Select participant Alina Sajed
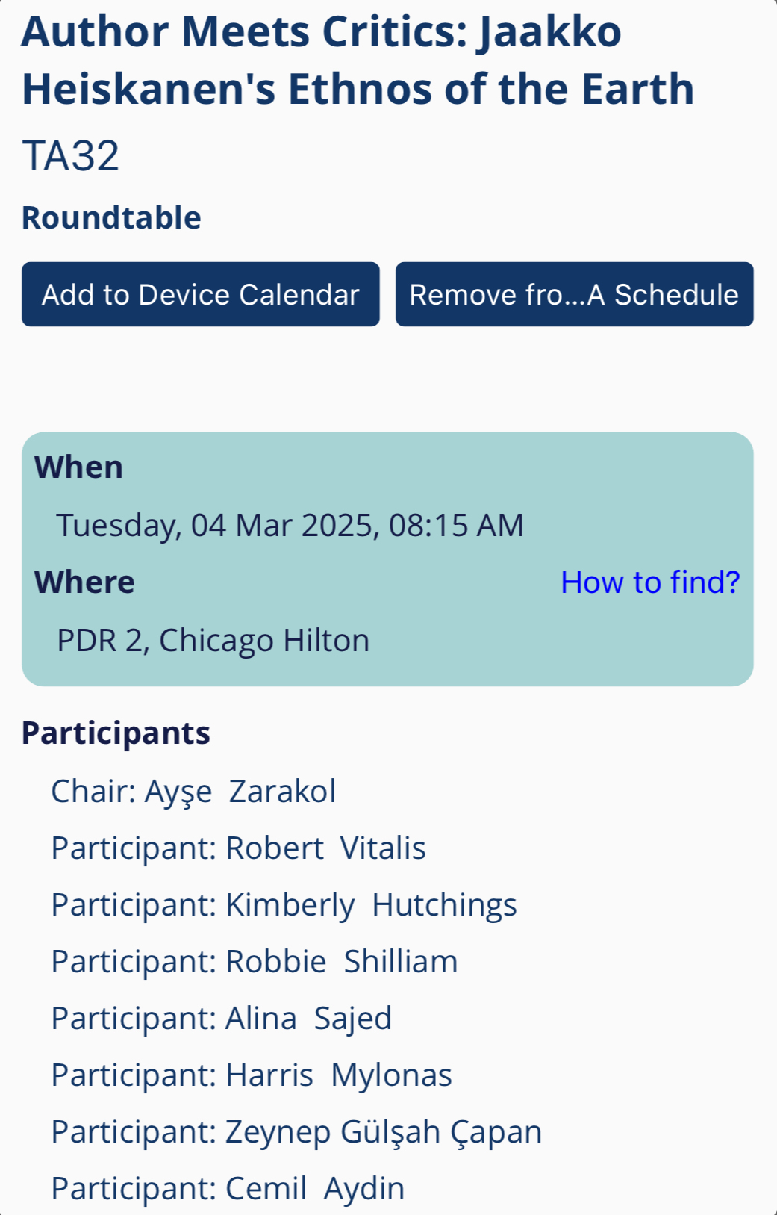The height and width of the screenshot is (1215, 777). point(221,1018)
